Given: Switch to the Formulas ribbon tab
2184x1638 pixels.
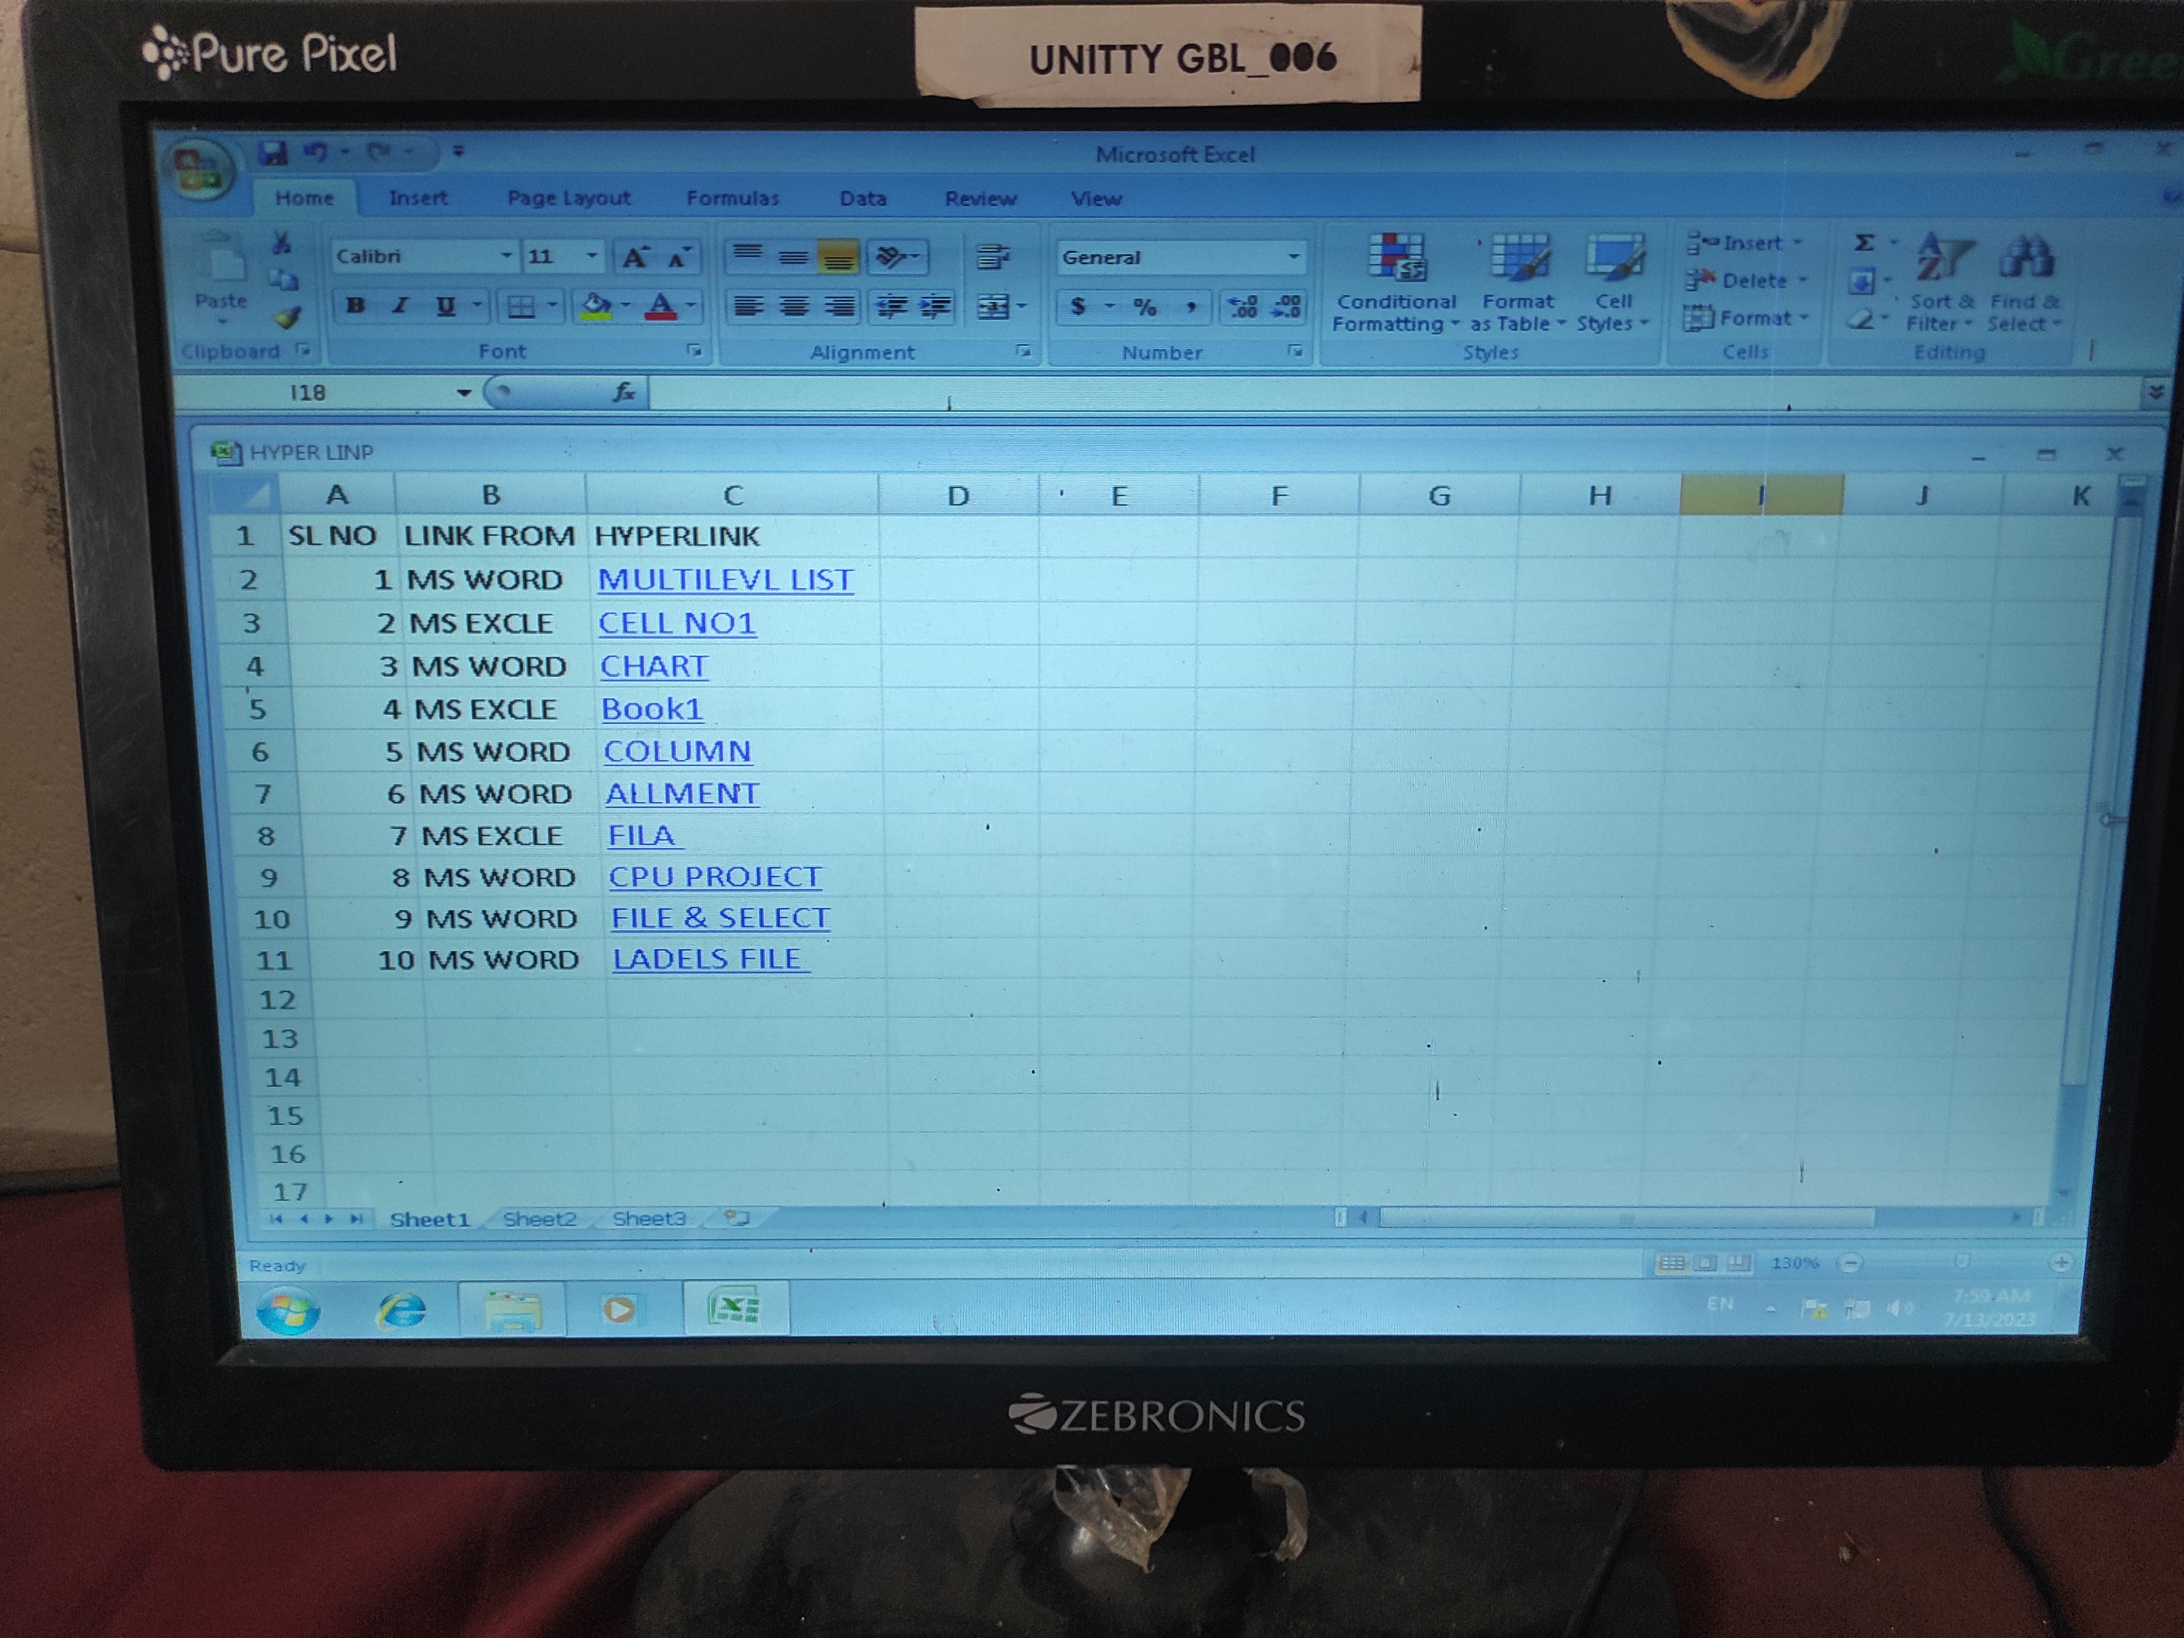Looking at the screenshot, I should [x=733, y=198].
